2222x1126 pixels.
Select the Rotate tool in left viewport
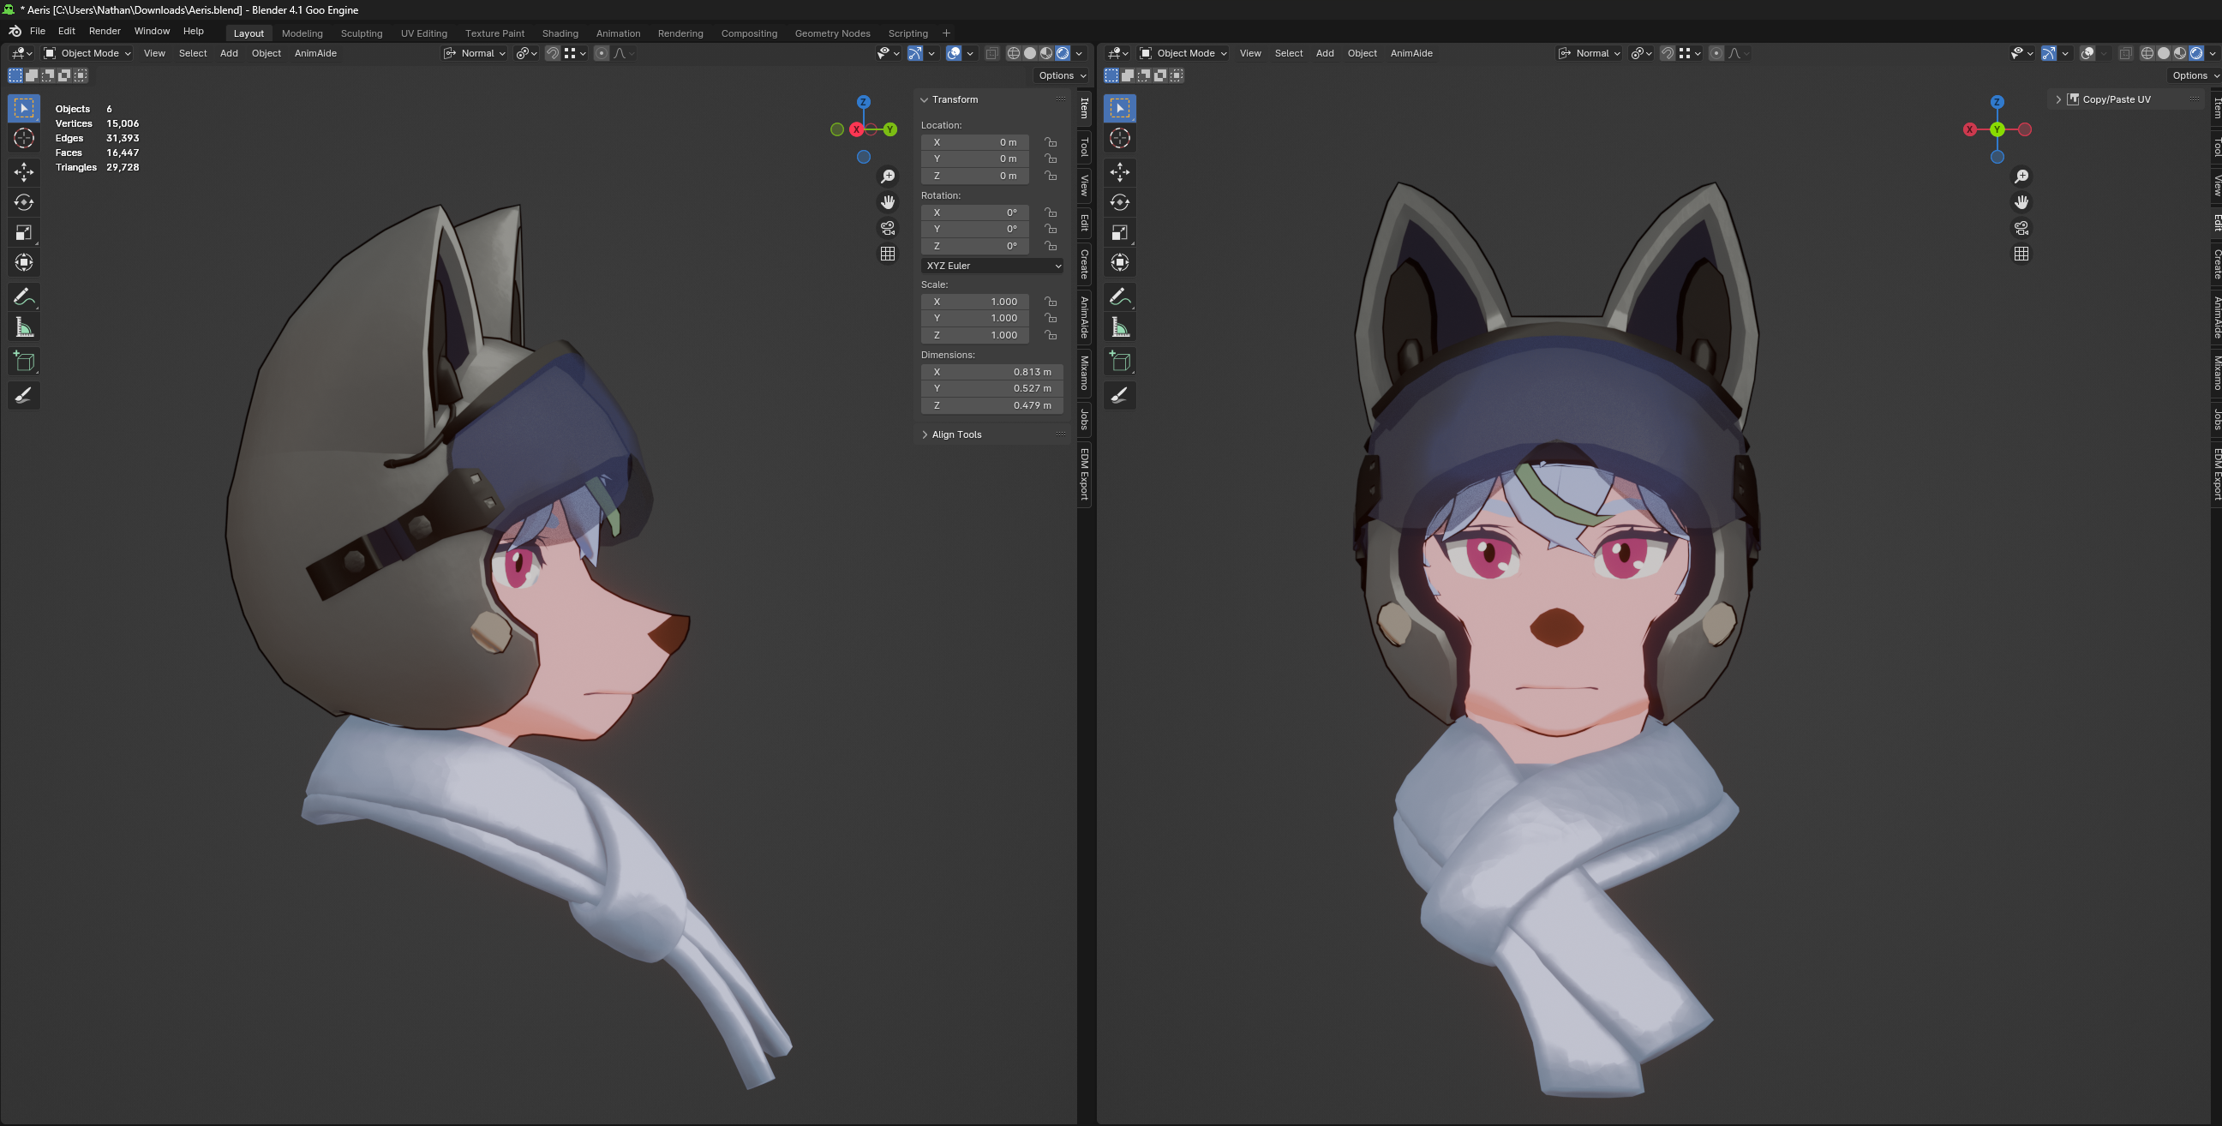[24, 203]
